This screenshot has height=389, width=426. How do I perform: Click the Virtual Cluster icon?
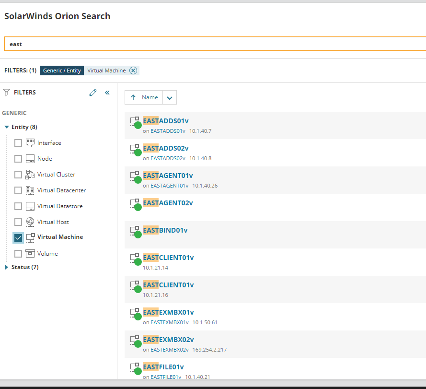tap(30, 175)
